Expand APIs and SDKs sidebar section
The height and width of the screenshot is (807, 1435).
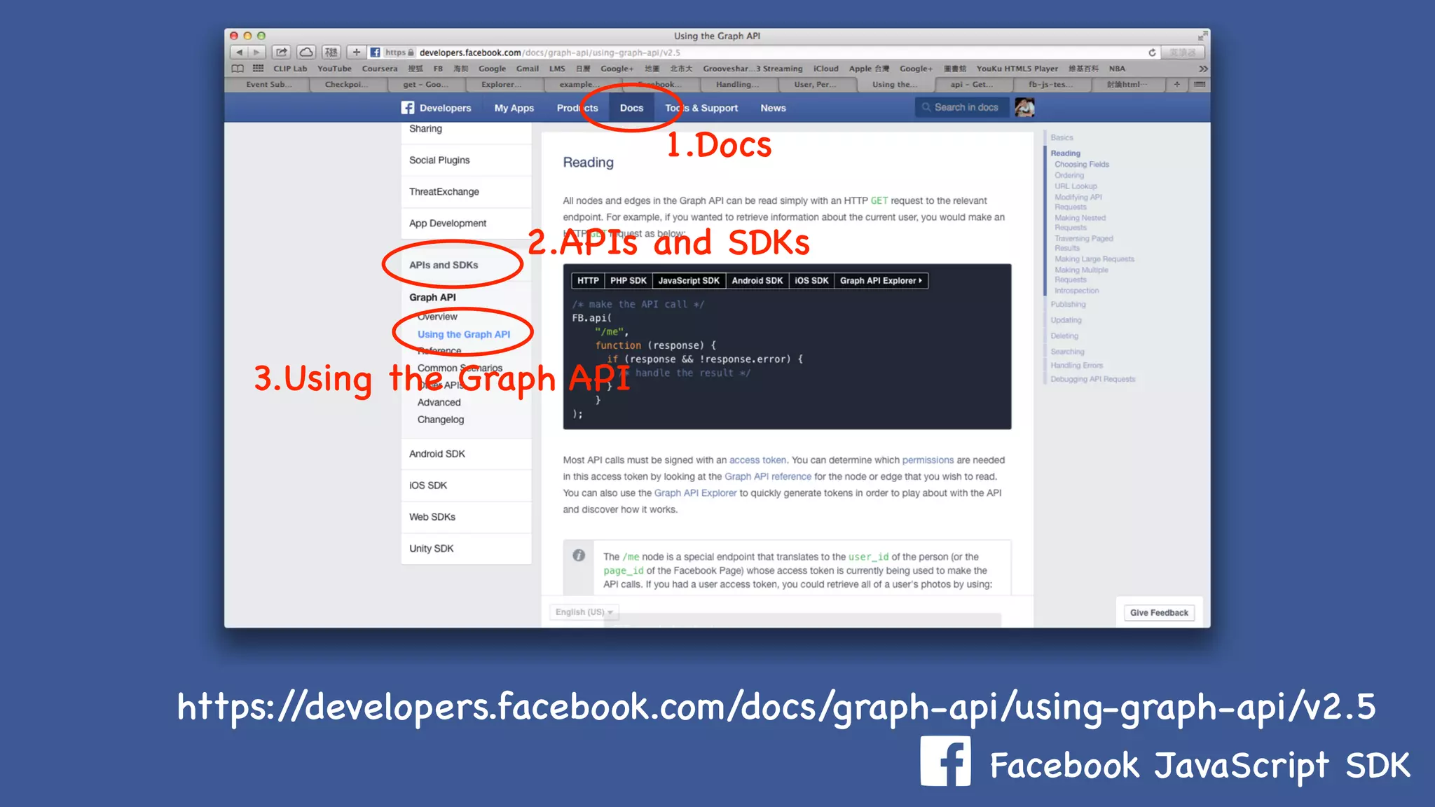coord(466,265)
